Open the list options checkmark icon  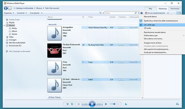pyautogui.click(x=179, y=13)
